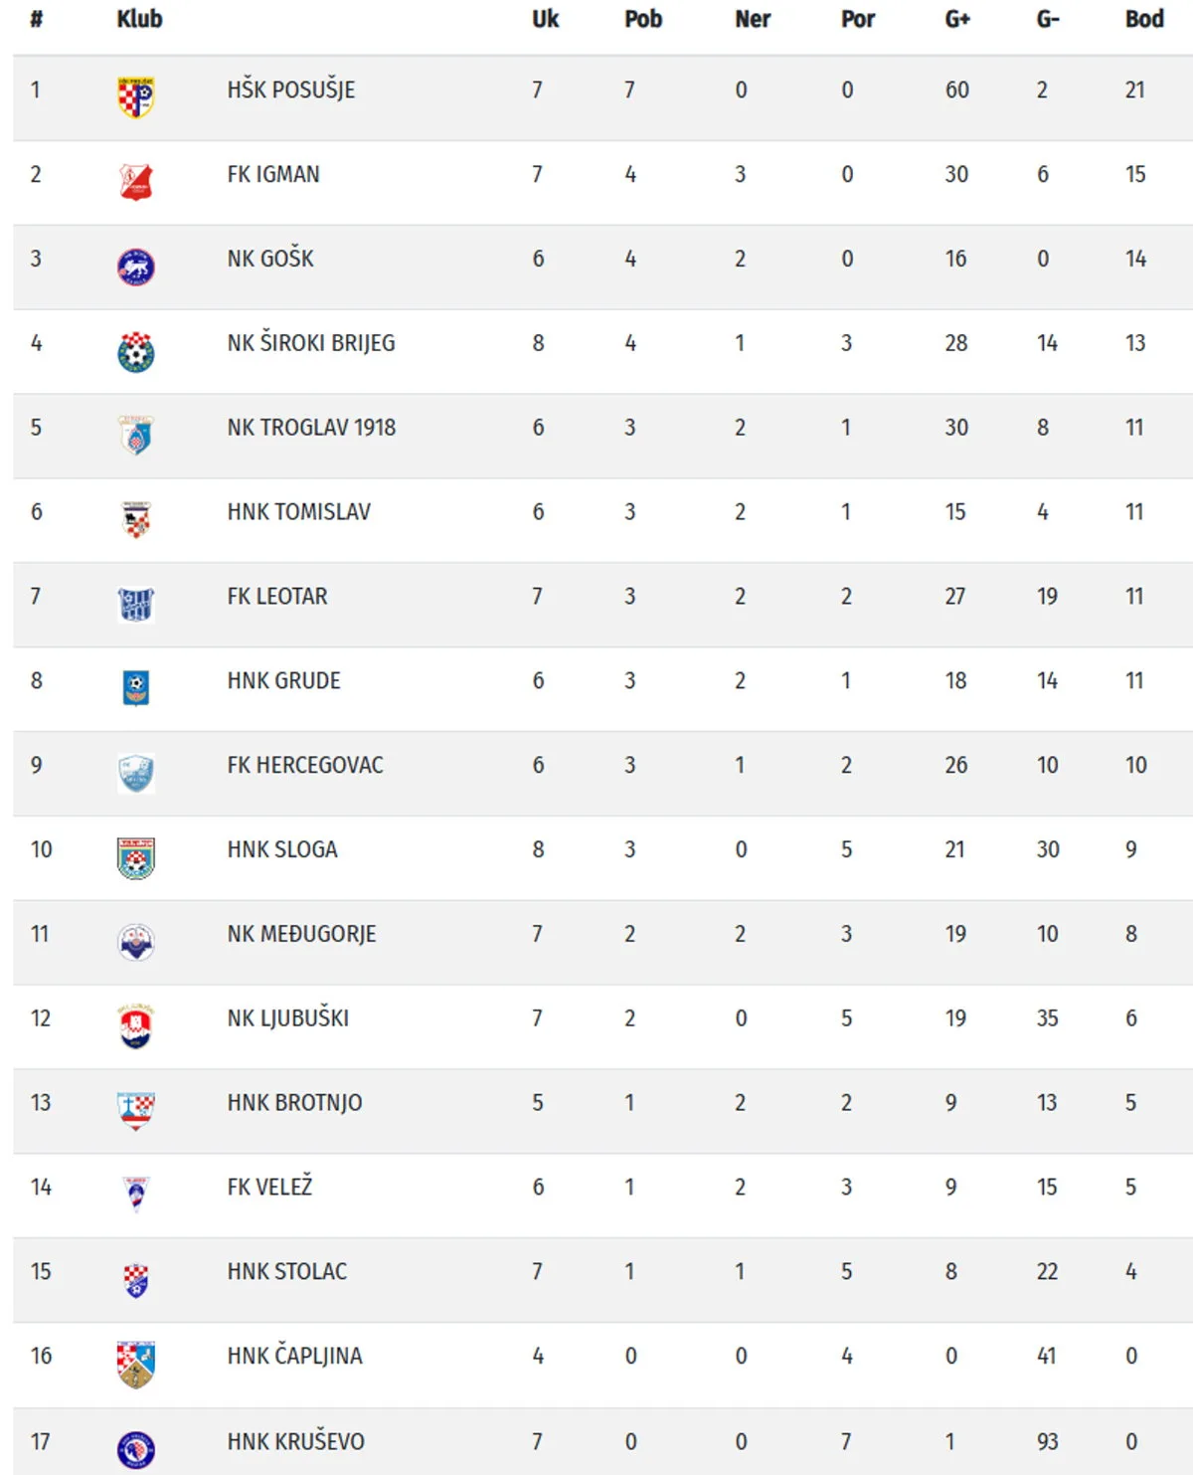
Task: Click the HNK Kruševo club badge
Action: point(136,1449)
